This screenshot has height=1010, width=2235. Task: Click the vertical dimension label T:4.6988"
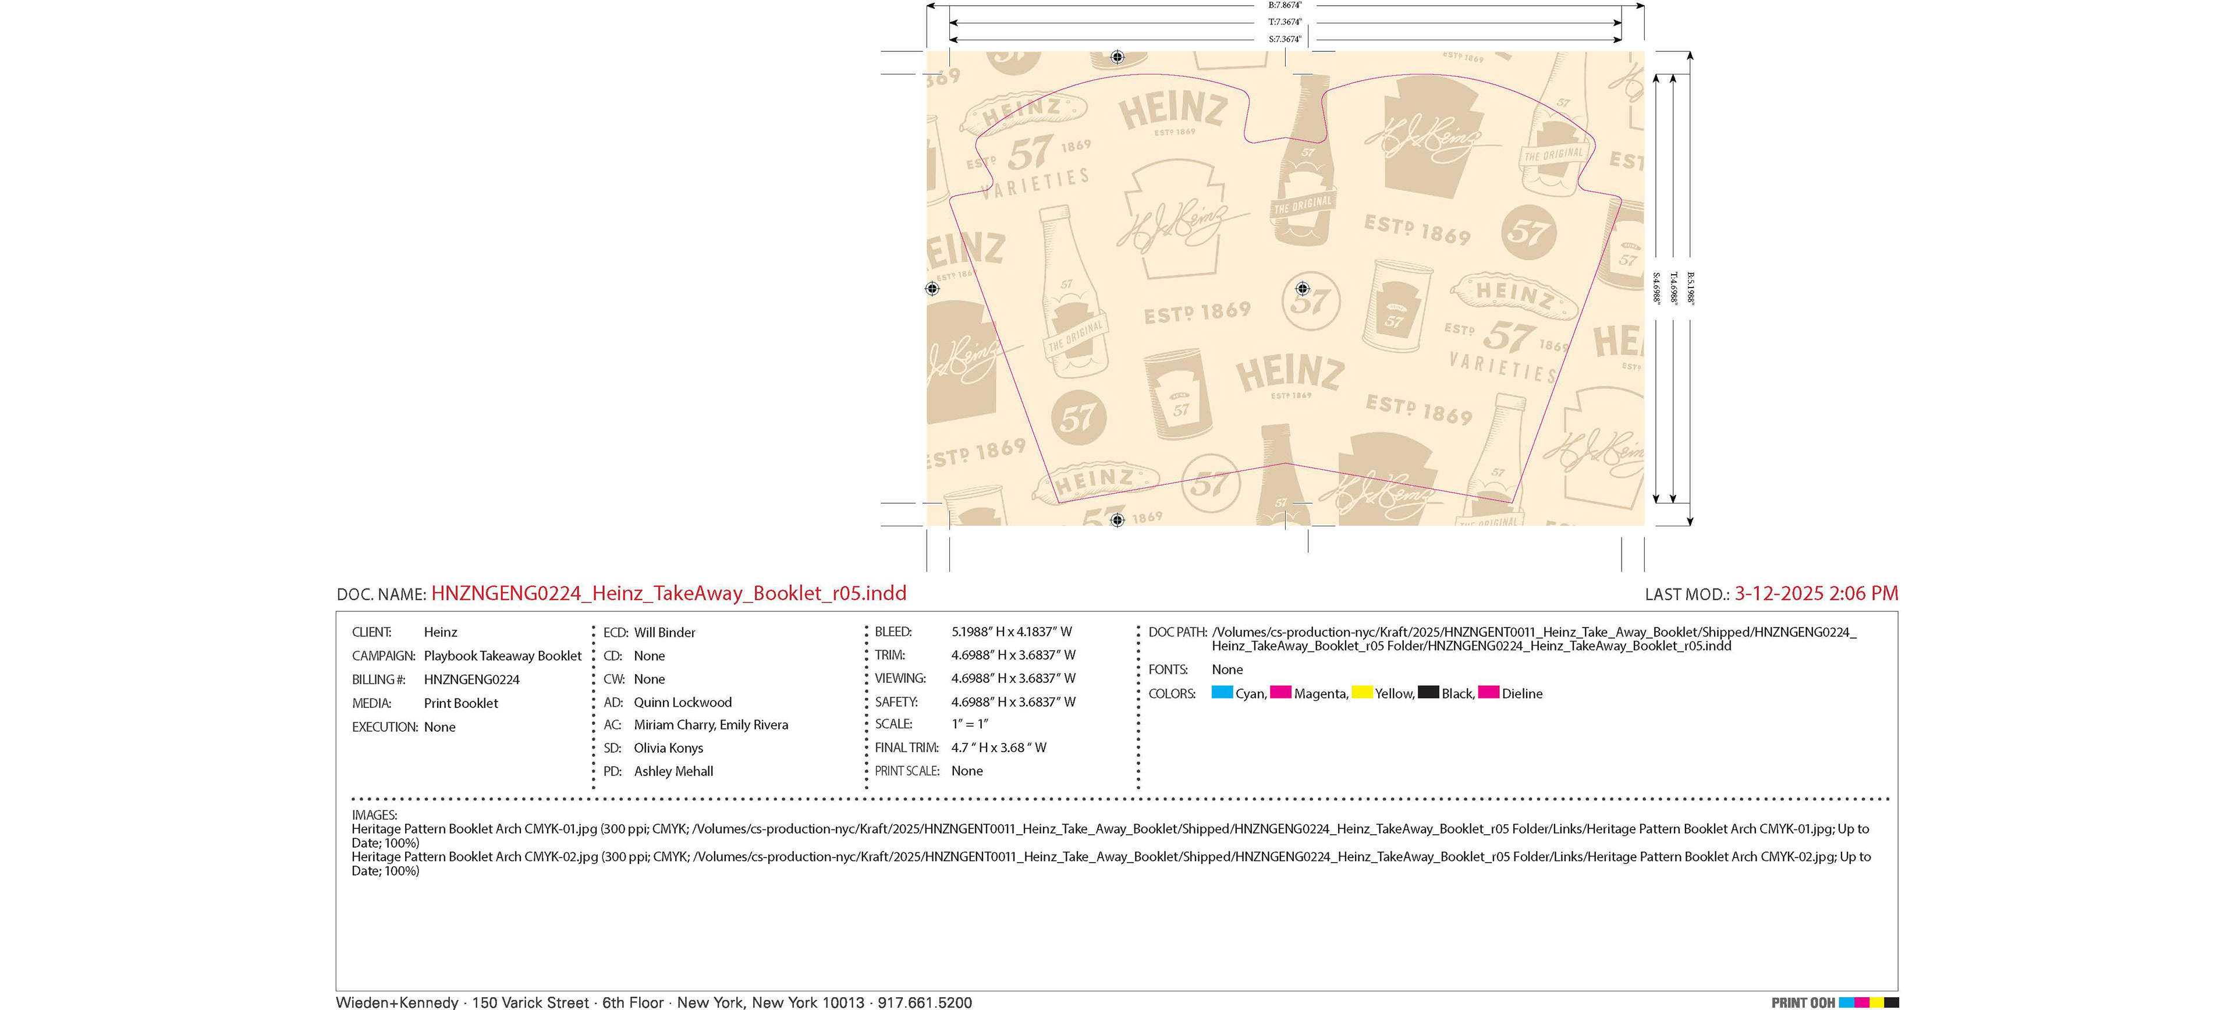pyautogui.click(x=1674, y=288)
